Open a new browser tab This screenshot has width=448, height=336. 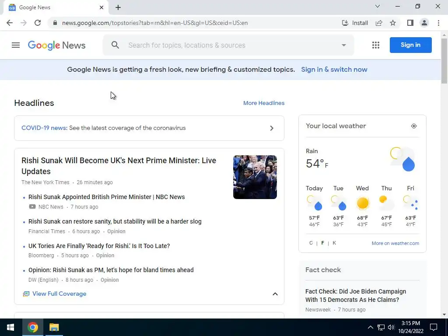pyautogui.click(x=118, y=7)
